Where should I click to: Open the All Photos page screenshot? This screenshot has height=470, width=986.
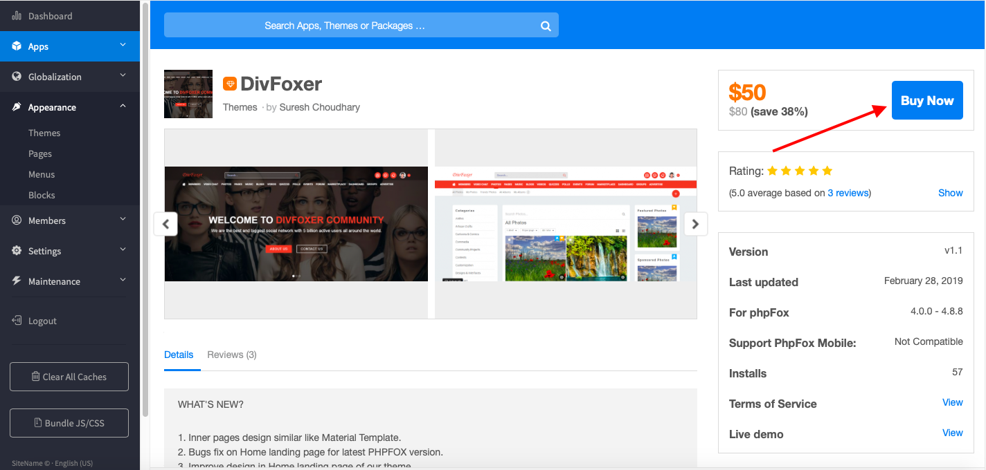[x=566, y=224]
